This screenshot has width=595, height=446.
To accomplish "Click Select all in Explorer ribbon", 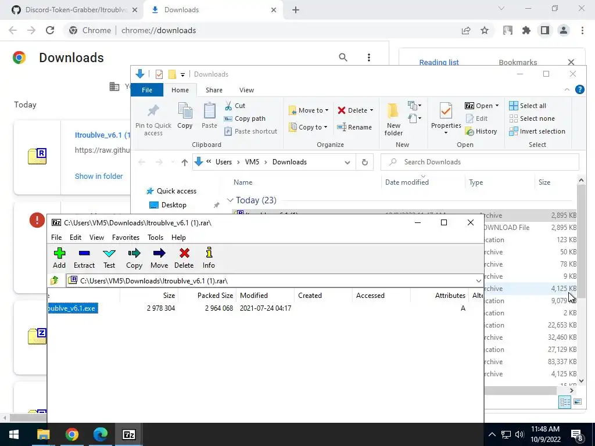I will [x=528, y=106].
